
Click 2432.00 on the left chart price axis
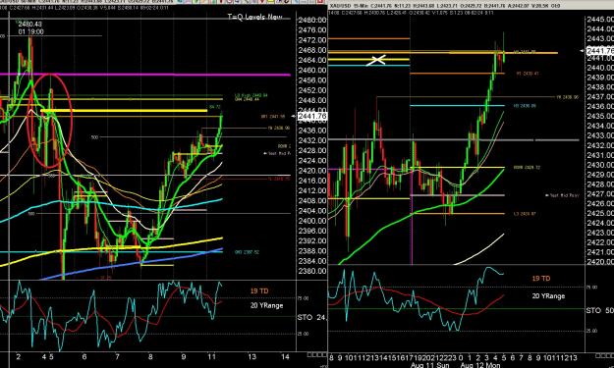[312, 140]
